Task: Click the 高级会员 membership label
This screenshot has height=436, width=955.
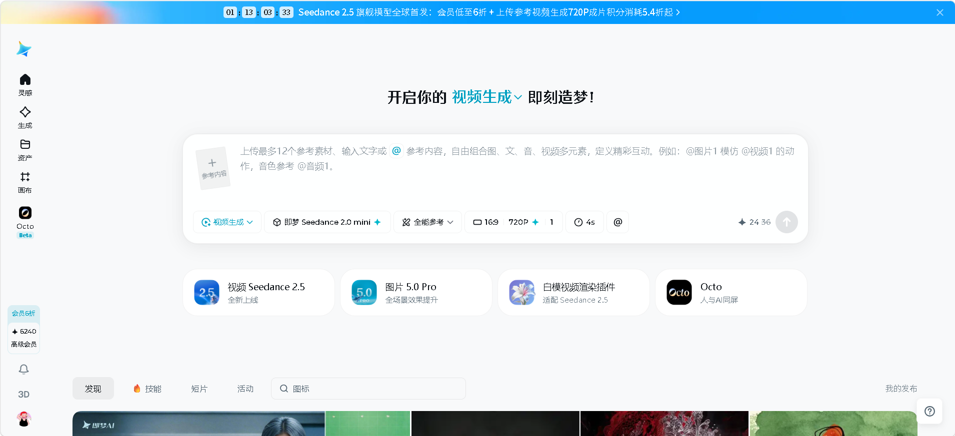Action: pos(23,344)
